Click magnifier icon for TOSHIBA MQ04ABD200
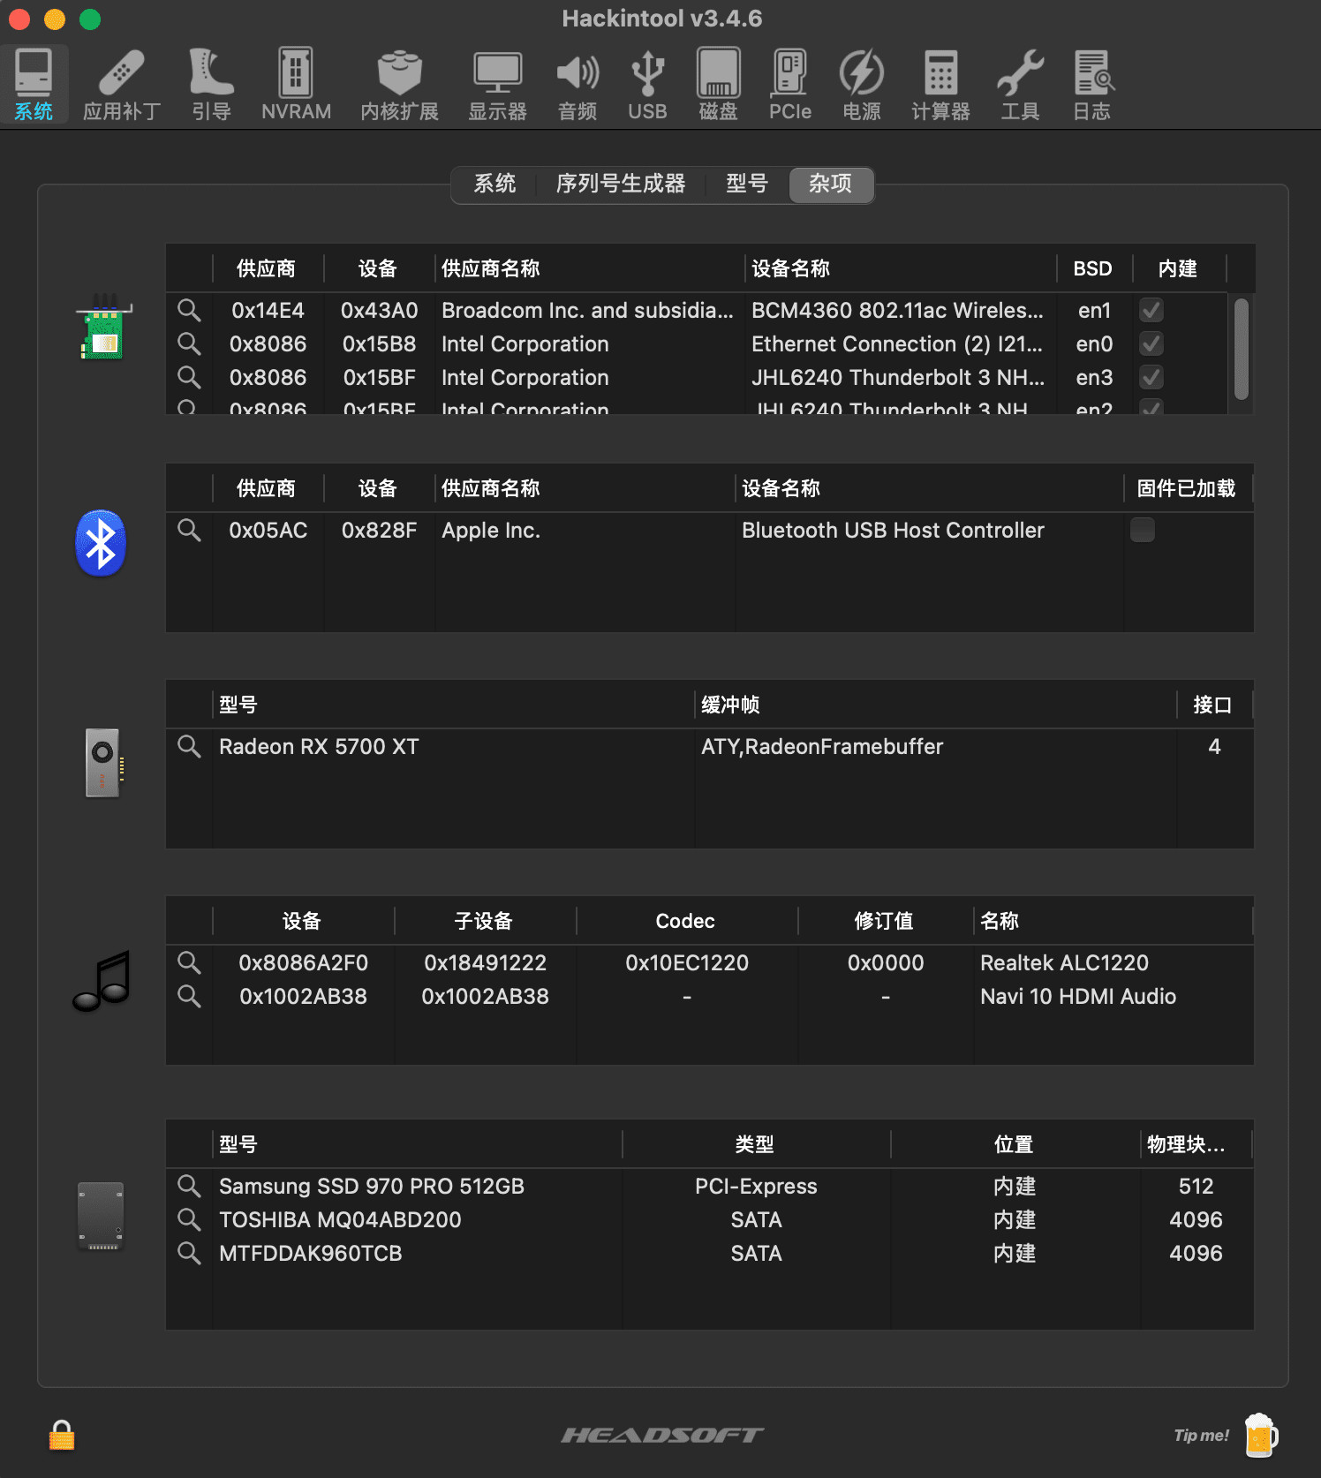1321x1478 pixels. point(189,1219)
